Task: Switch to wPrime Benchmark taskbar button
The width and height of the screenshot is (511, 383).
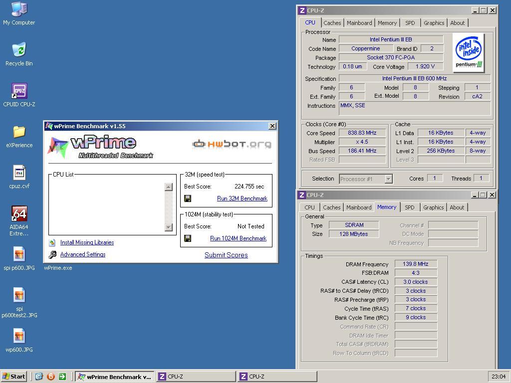Action: click(x=115, y=377)
